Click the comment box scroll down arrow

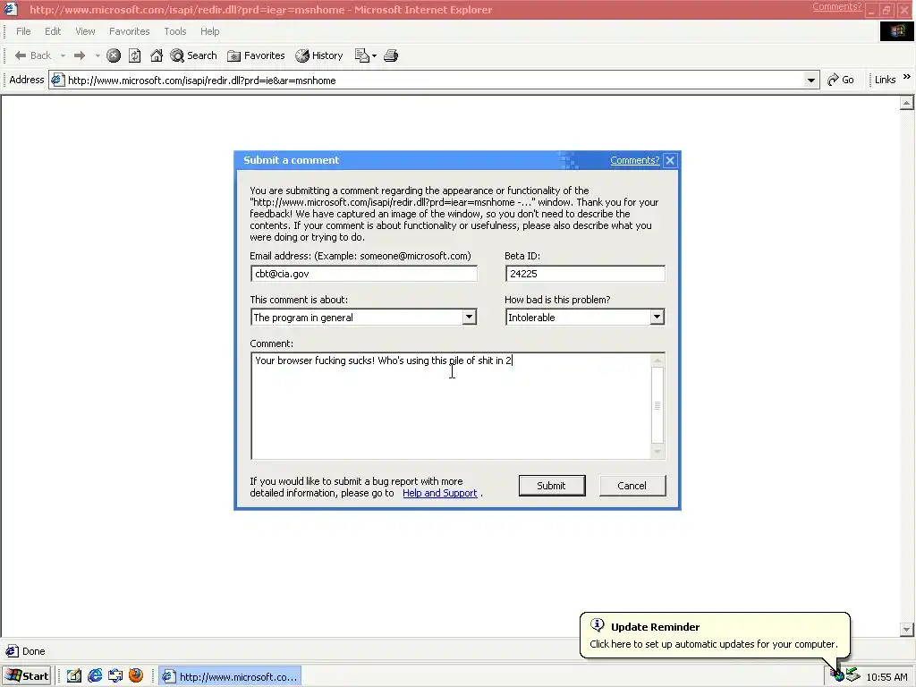(x=657, y=452)
